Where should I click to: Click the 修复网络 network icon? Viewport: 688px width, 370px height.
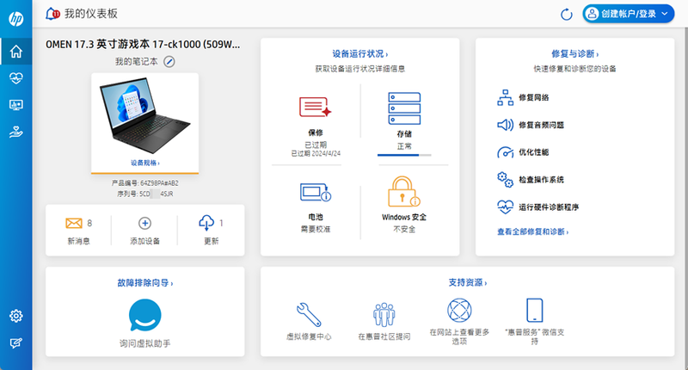click(x=505, y=97)
